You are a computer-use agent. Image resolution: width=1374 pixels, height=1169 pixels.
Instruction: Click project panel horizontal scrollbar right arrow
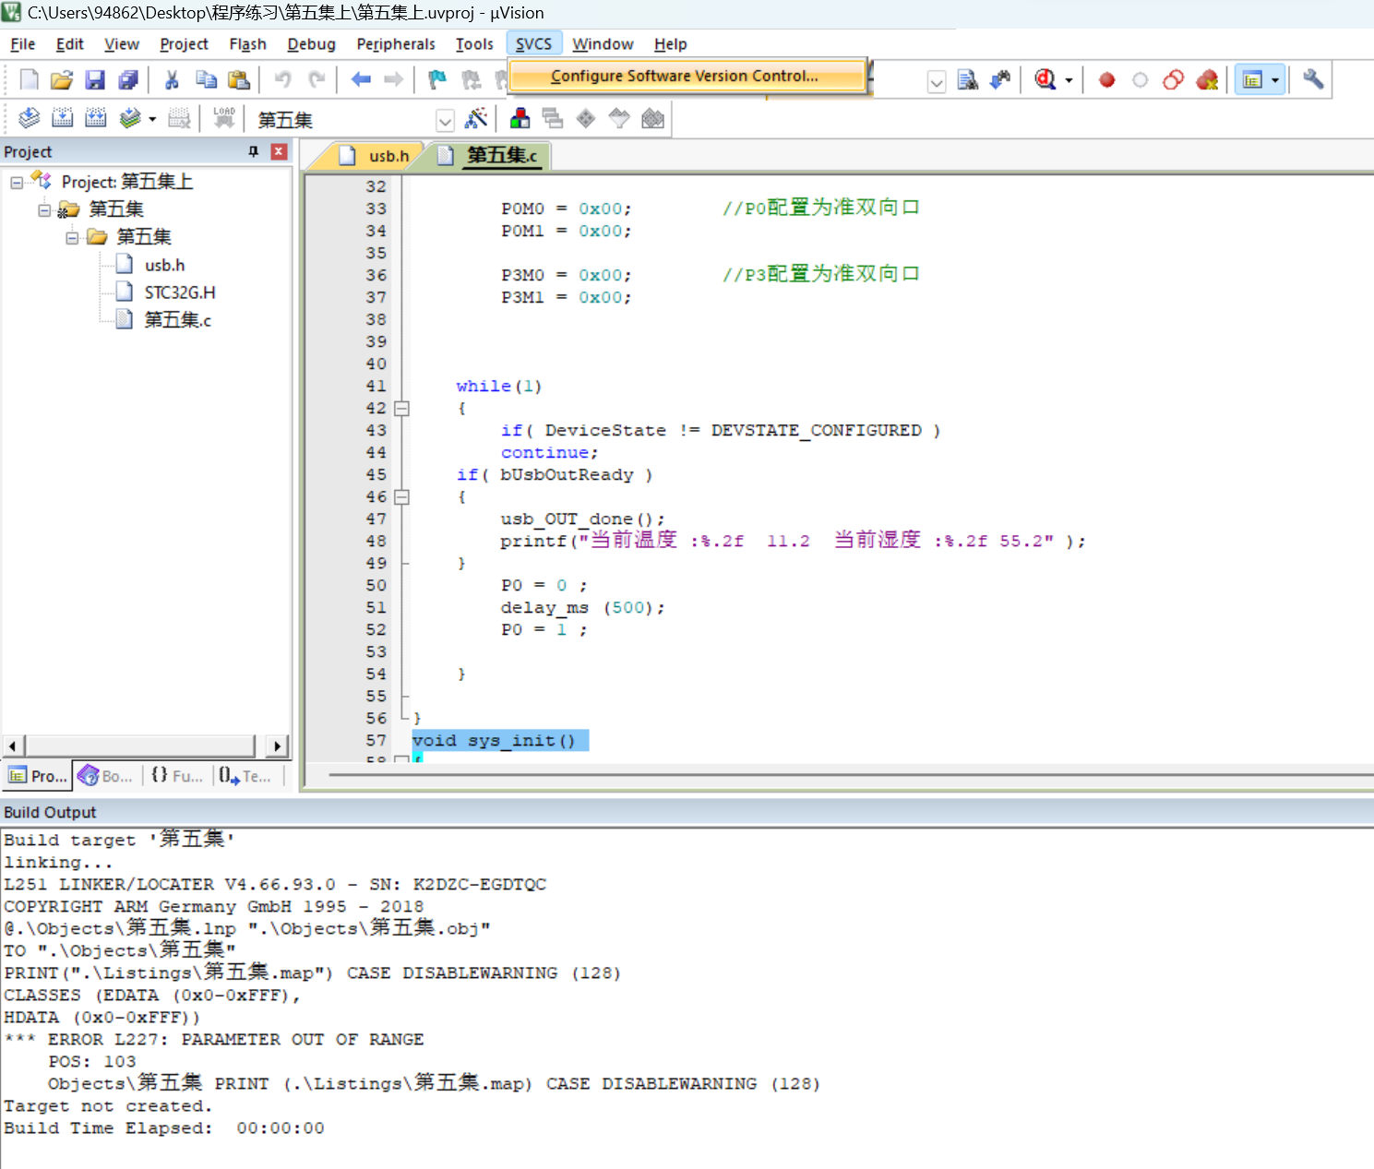click(x=277, y=746)
